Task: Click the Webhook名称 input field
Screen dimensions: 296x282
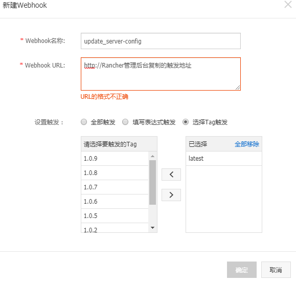Action: tap(161, 41)
